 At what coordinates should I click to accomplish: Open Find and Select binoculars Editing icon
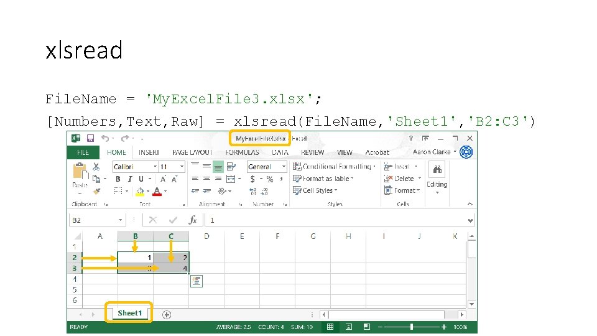click(437, 169)
